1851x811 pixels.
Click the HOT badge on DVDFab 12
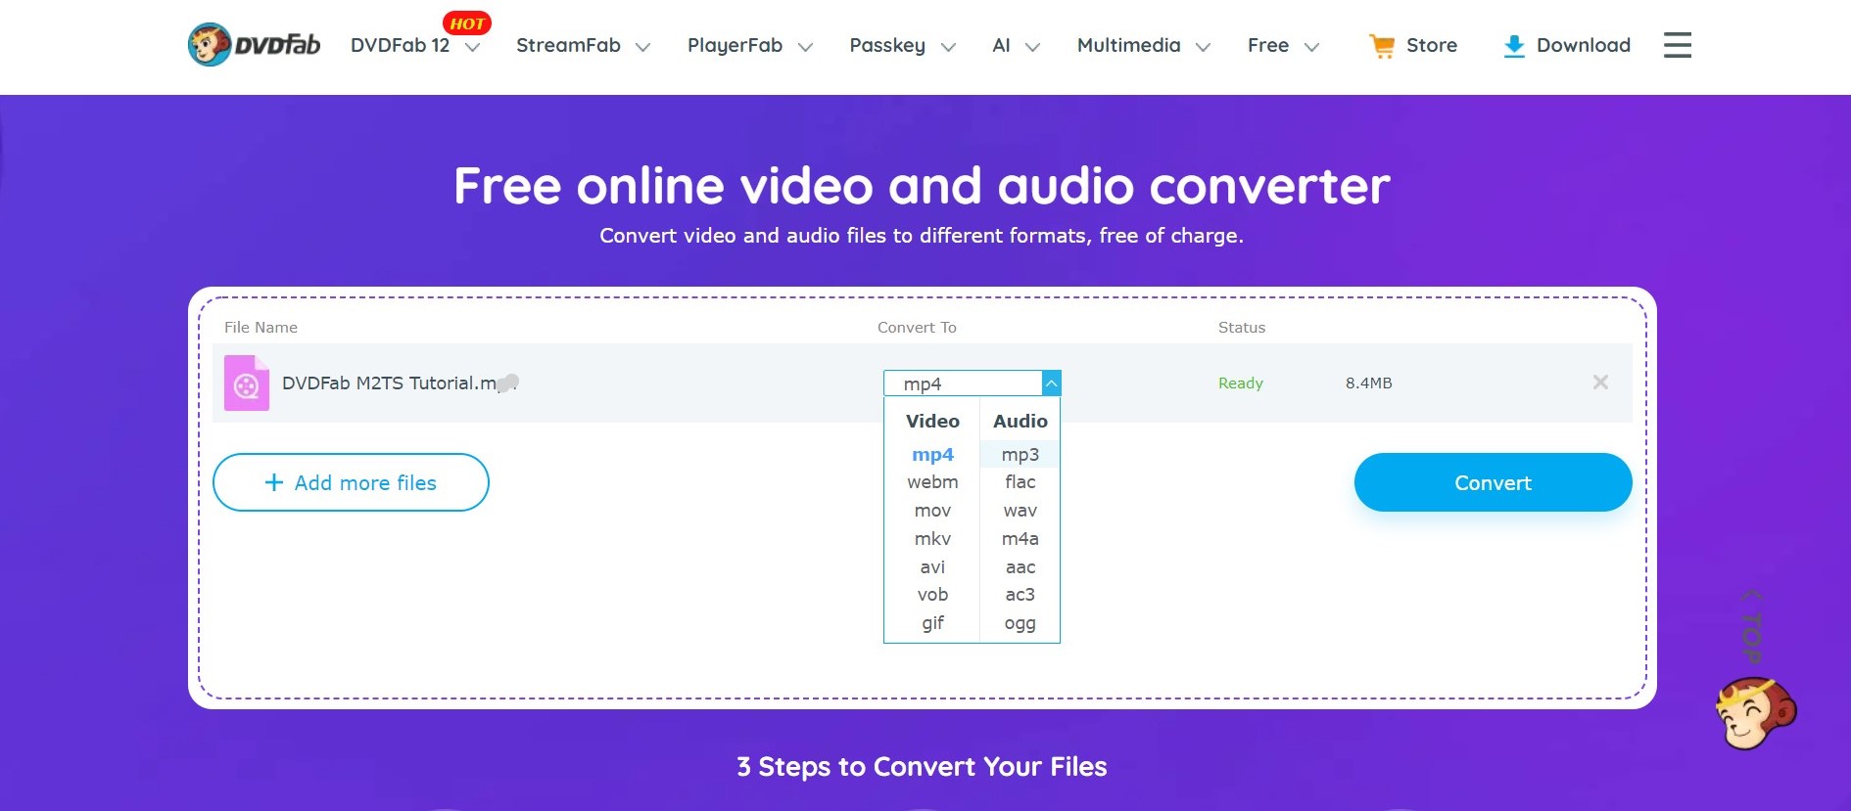coord(467,23)
